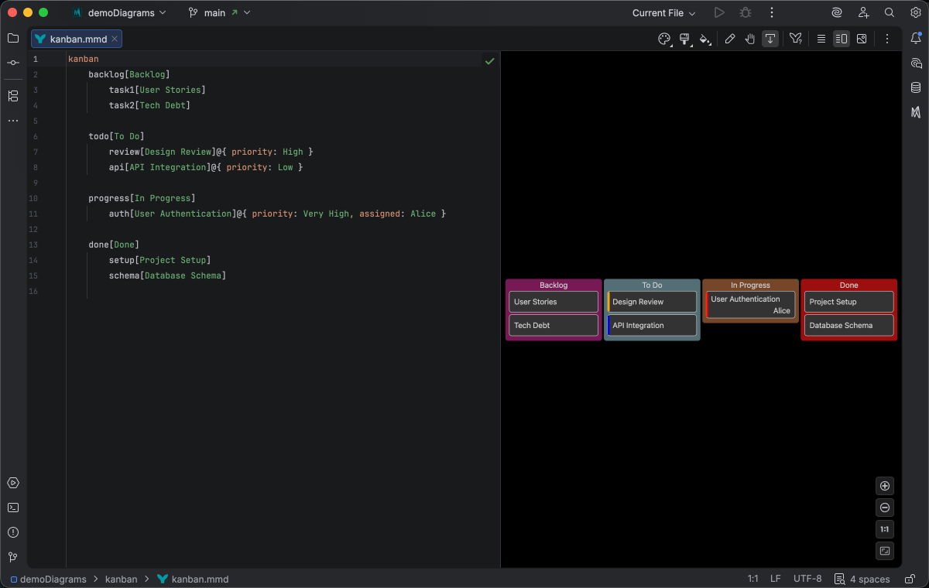This screenshot has height=588, width=929.
Task: Show more tool windows ellipsis in left sidebar
Action: (13, 121)
